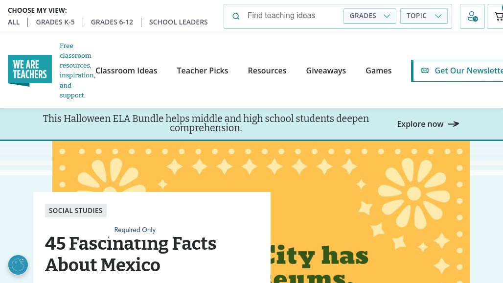The height and width of the screenshot is (283, 503).
Task: Click the search magnifier icon
Action: [236, 16]
